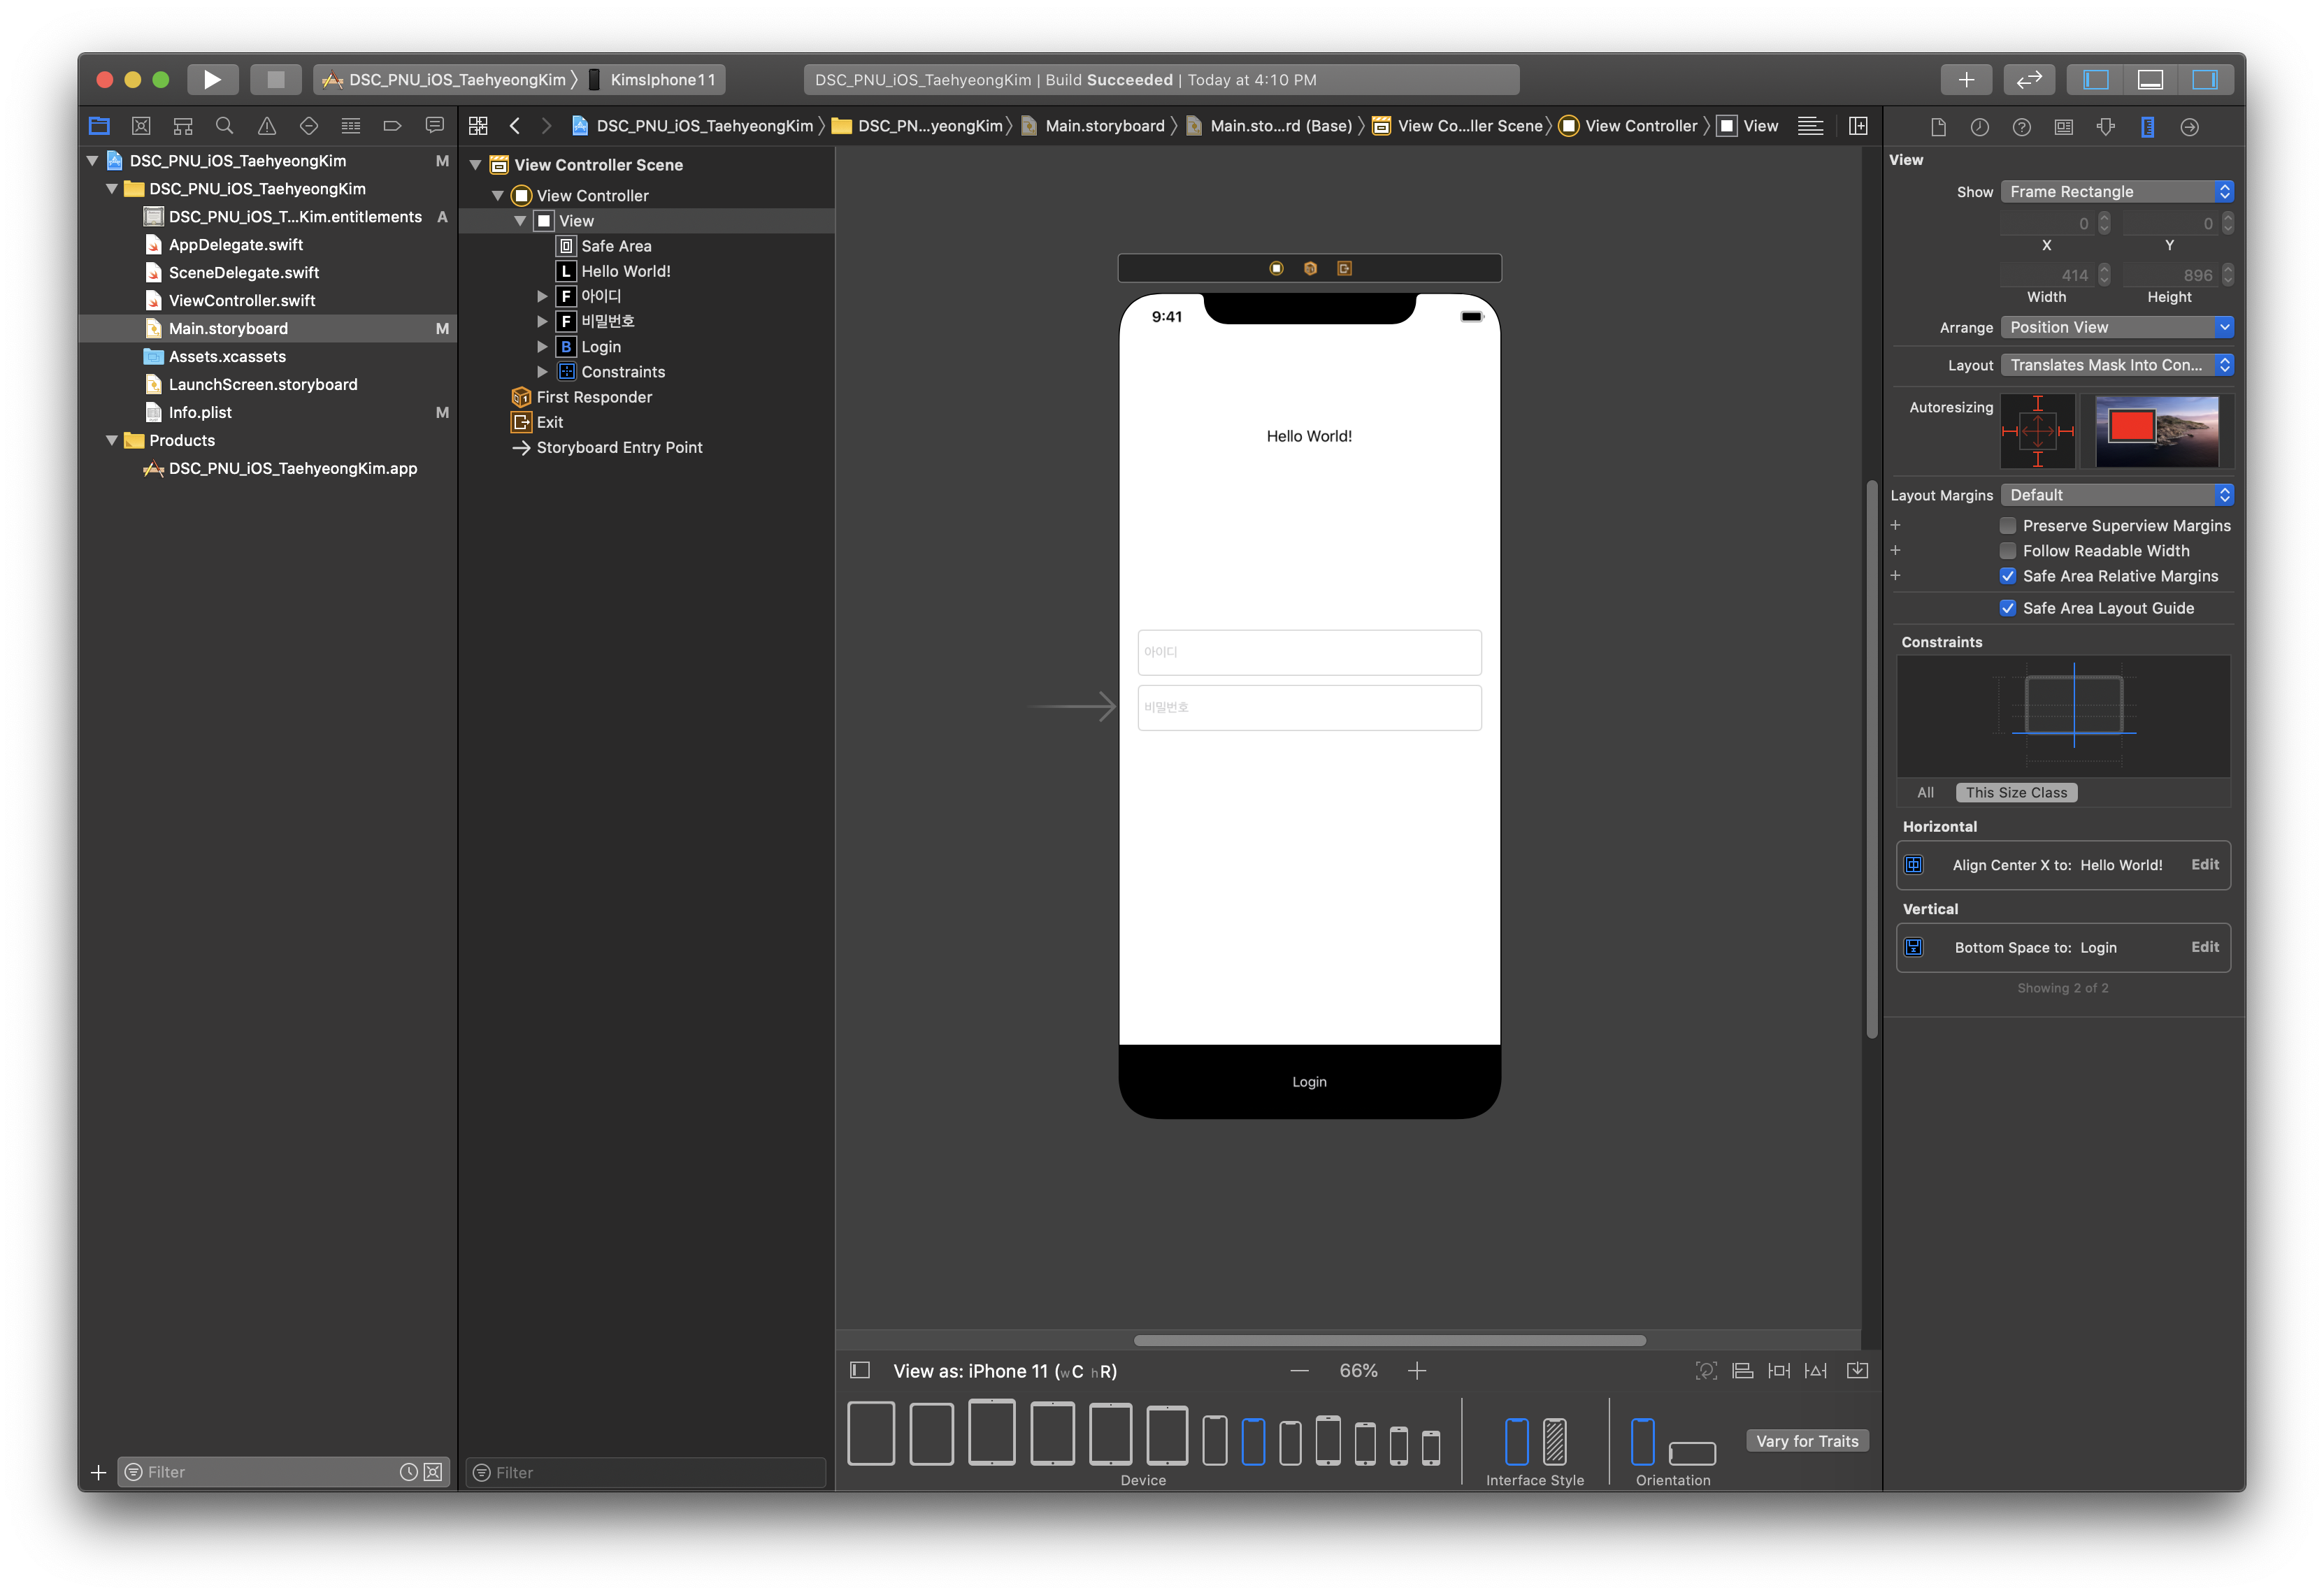Click the Add New Constraints icon
This screenshot has width=2324, height=1595.
[1779, 1371]
